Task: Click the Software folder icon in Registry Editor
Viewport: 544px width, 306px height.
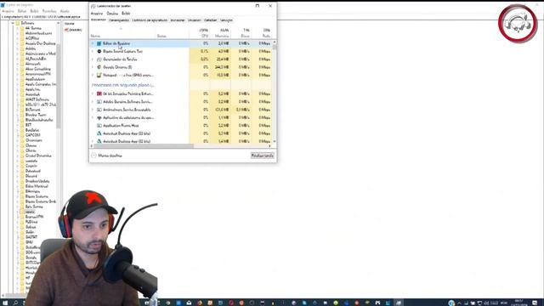Action: pyautogui.click(x=17, y=23)
